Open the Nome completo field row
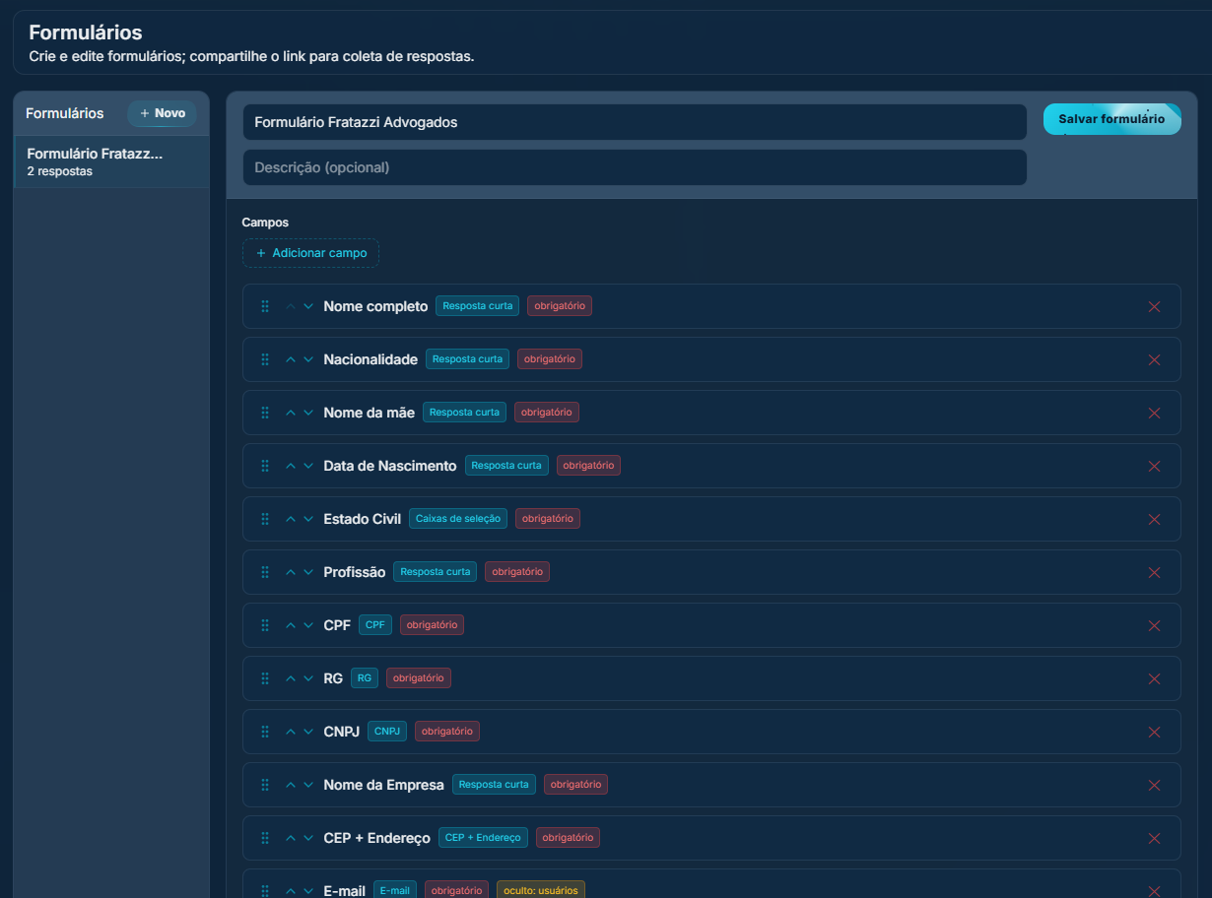This screenshot has height=898, width=1212. (711, 306)
